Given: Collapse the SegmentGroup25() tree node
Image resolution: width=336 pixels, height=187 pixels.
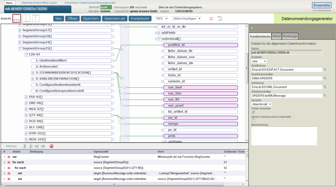Looking at the screenshot, I should 20,48.
